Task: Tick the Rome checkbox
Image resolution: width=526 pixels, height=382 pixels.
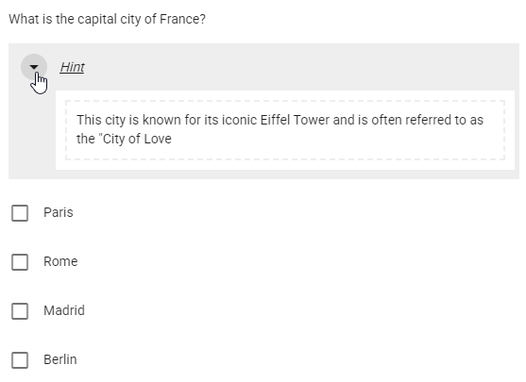Action: (x=20, y=262)
